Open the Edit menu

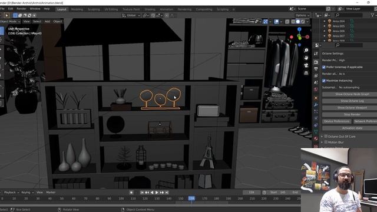(11, 9)
